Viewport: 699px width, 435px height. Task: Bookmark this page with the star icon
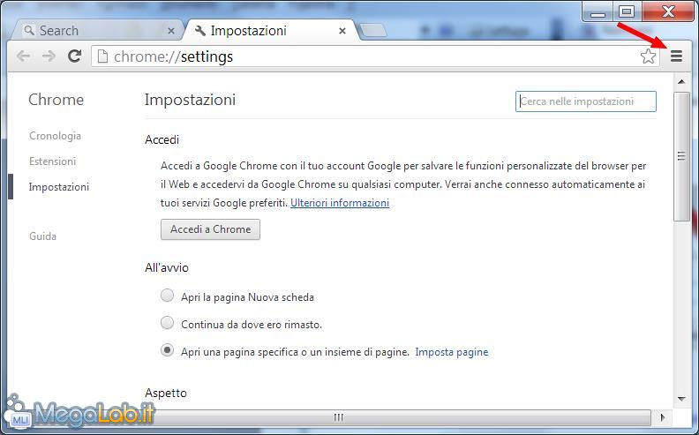coord(648,56)
